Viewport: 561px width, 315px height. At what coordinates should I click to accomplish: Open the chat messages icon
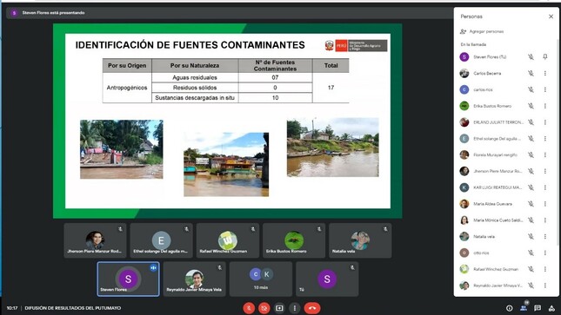[x=538, y=308]
